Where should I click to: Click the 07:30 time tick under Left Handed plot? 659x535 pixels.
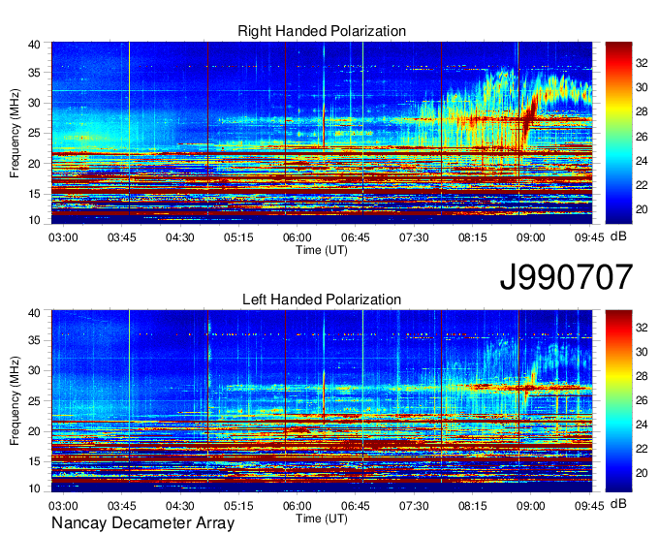[x=414, y=506]
